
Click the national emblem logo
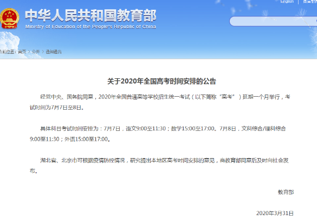tap(9, 18)
